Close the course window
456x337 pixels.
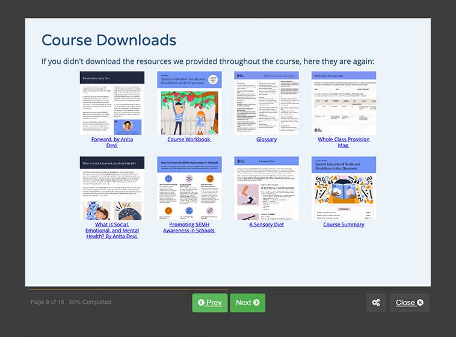point(409,303)
